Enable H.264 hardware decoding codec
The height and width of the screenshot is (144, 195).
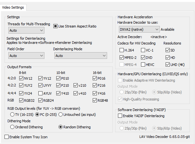coord(121,50)
